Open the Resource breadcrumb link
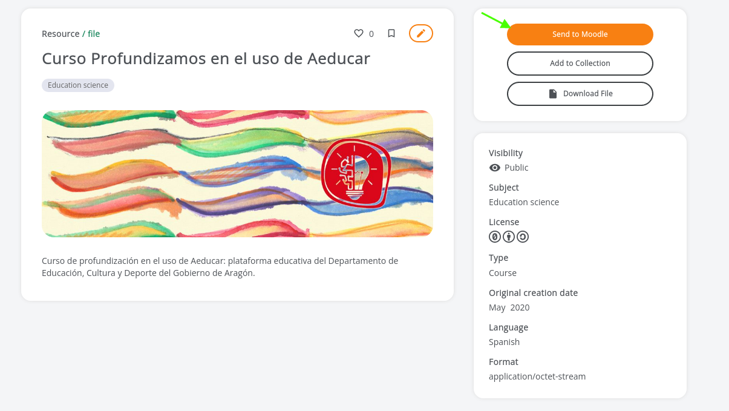 60,34
